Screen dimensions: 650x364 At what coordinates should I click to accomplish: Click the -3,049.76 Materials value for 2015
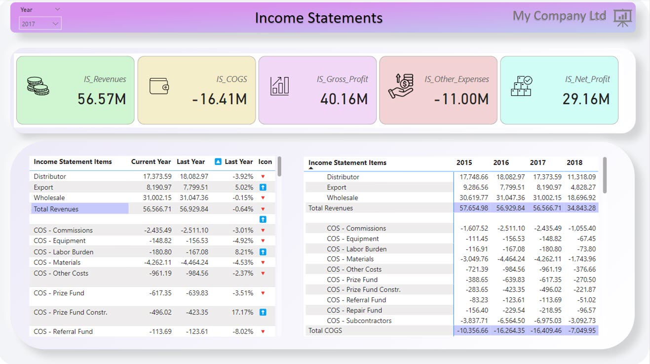tap(474, 259)
